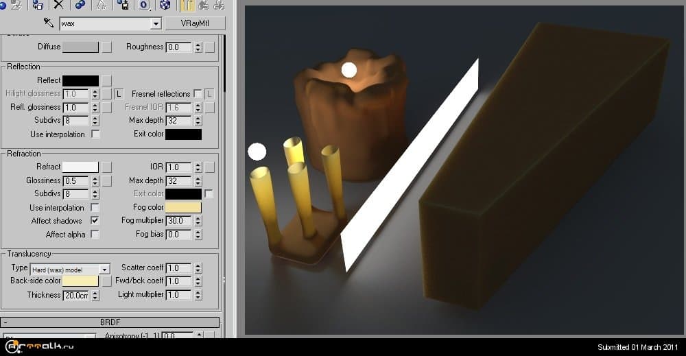Open Fresnel IOR map slot button

(210, 107)
